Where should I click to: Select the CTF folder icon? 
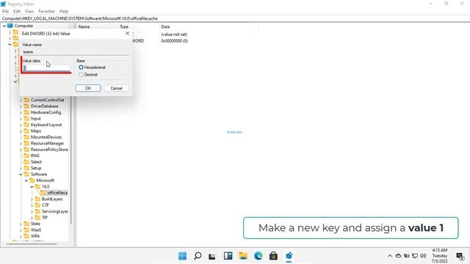pyautogui.click(x=37, y=205)
